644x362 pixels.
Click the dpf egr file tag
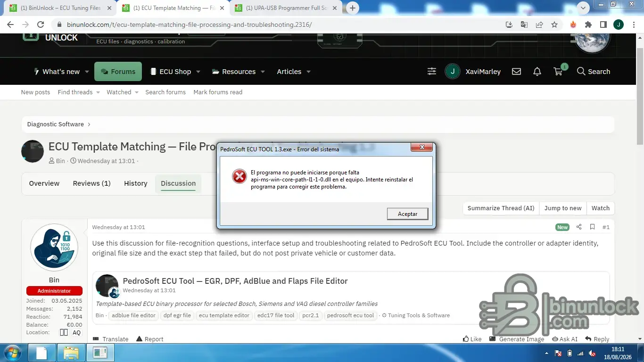coord(177,315)
